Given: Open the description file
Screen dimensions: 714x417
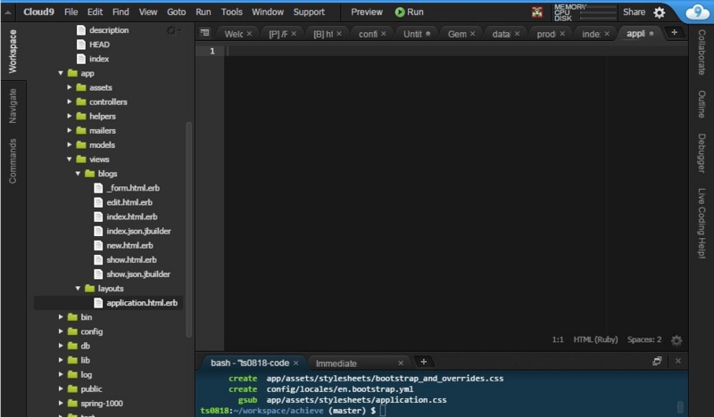Looking at the screenshot, I should [x=109, y=30].
